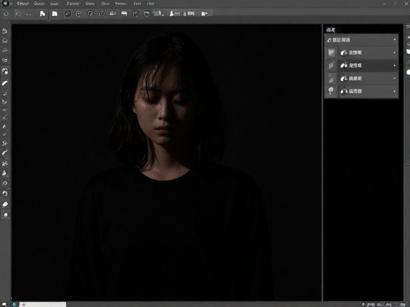
Task: Open the round application logo menu in title bar
Action: click(x=5, y=3)
